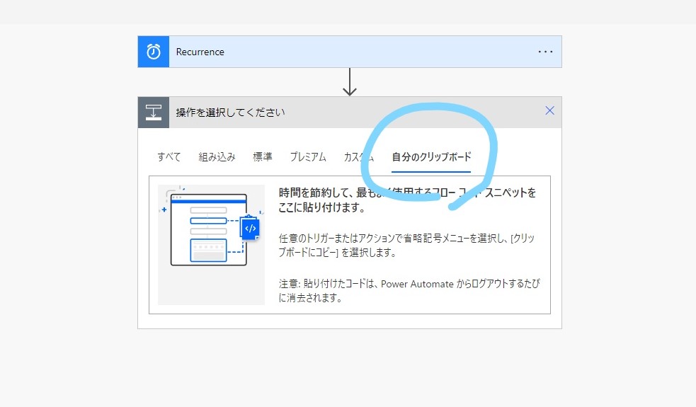Click the small blue plus icon in the illustration
The height and width of the screenshot is (407, 696).
click(x=164, y=210)
